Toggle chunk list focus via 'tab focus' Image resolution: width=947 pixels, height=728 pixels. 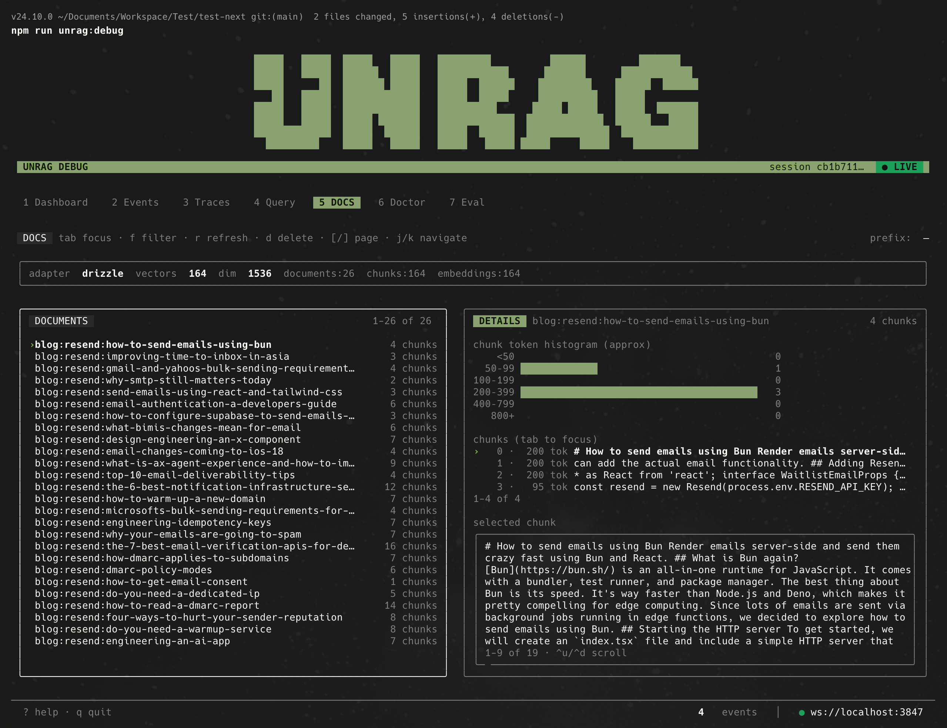click(85, 237)
